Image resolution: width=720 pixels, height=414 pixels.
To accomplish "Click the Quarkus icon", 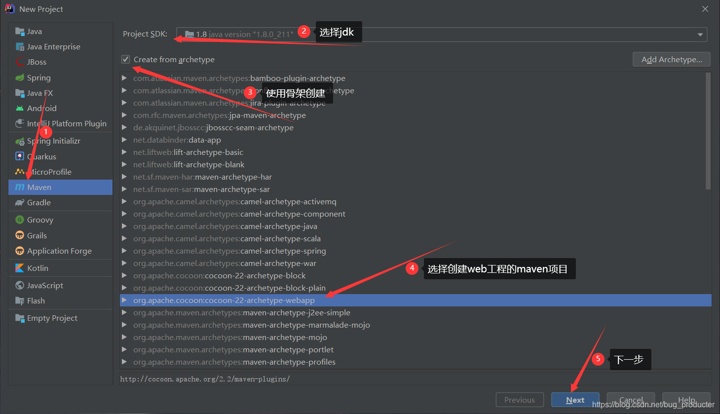I will click(x=20, y=156).
